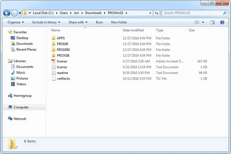Show hidden breadcrumb locations with double chevron
Image resolution: width=231 pixels, height=154 pixels.
pyautogui.click(x=29, y=13)
